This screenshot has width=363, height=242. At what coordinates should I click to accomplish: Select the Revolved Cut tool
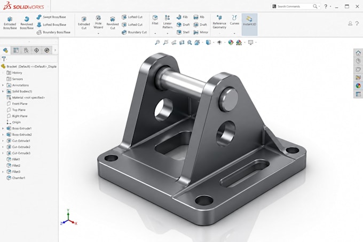(x=113, y=23)
